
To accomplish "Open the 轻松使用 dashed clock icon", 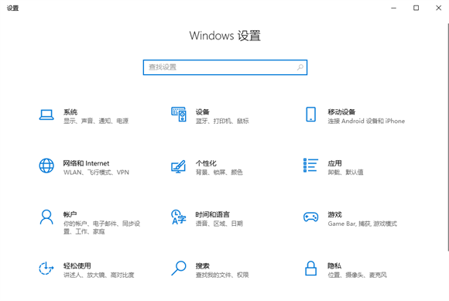I will click(x=46, y=269).
